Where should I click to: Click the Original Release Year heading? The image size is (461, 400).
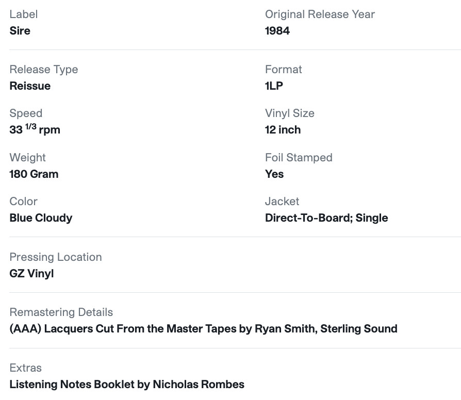click(320, 14)
